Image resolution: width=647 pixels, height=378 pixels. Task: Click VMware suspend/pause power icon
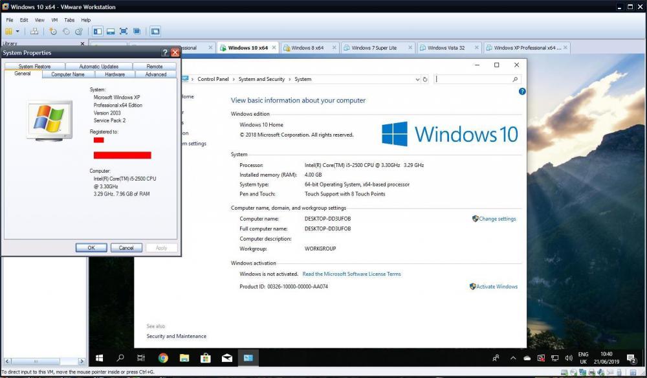[8, 31]
